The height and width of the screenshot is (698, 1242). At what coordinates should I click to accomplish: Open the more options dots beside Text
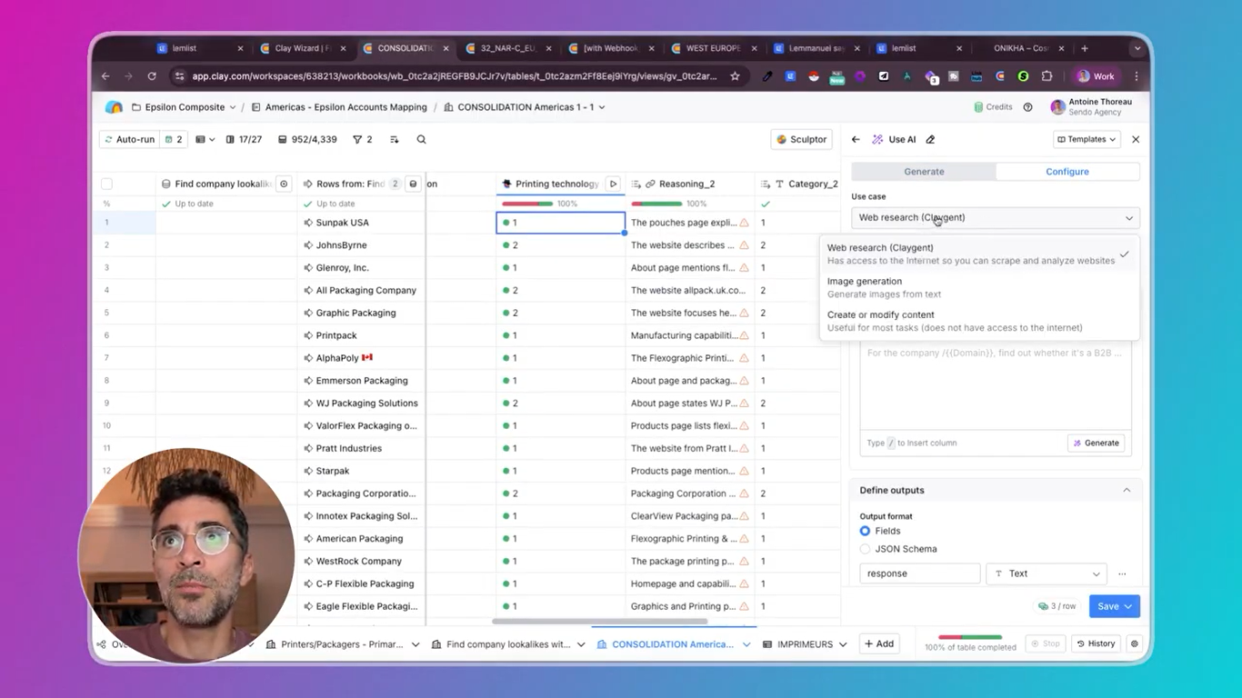pos(1122,573)
